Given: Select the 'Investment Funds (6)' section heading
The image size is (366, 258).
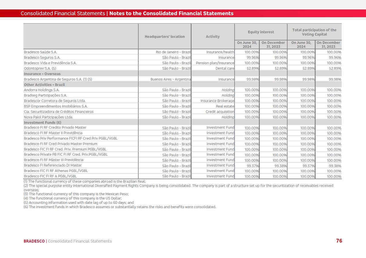Looking at the screenshot, I should [42, 123].
